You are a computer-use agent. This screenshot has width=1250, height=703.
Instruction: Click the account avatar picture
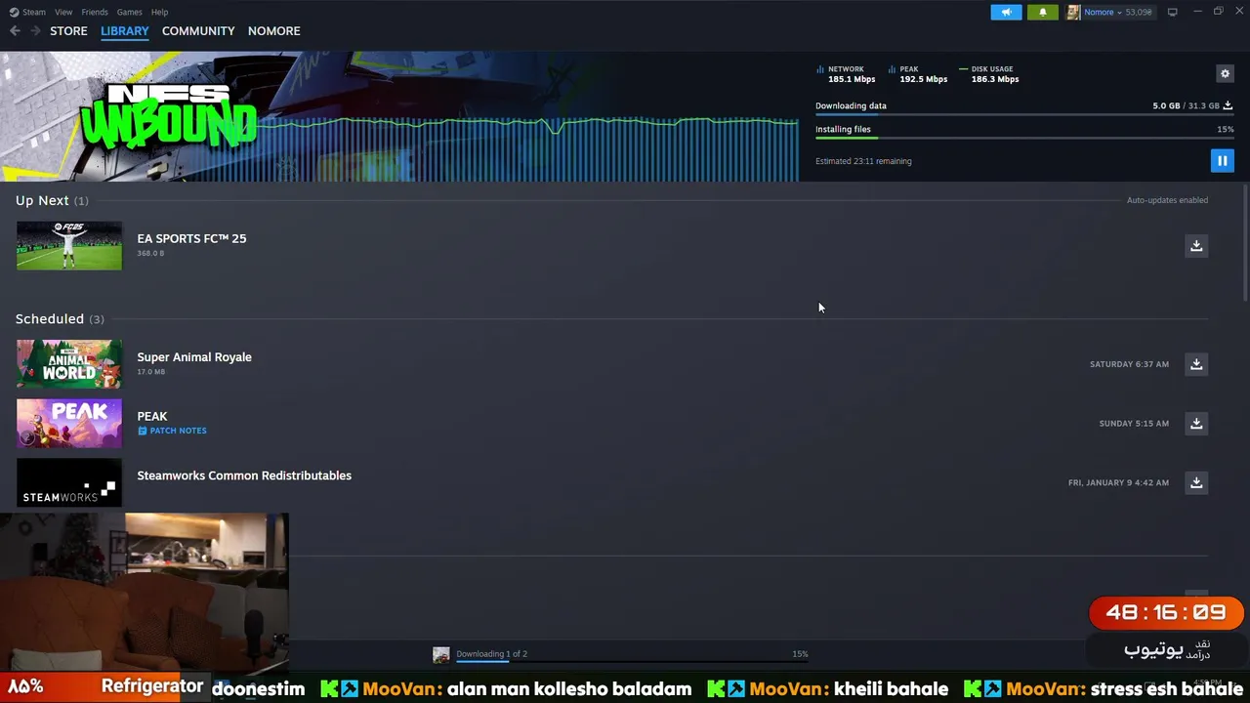1072,12
